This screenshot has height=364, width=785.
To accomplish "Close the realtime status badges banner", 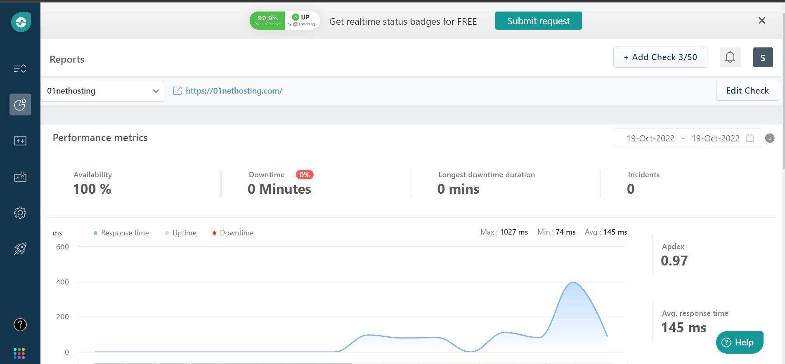I will point(762,21).
